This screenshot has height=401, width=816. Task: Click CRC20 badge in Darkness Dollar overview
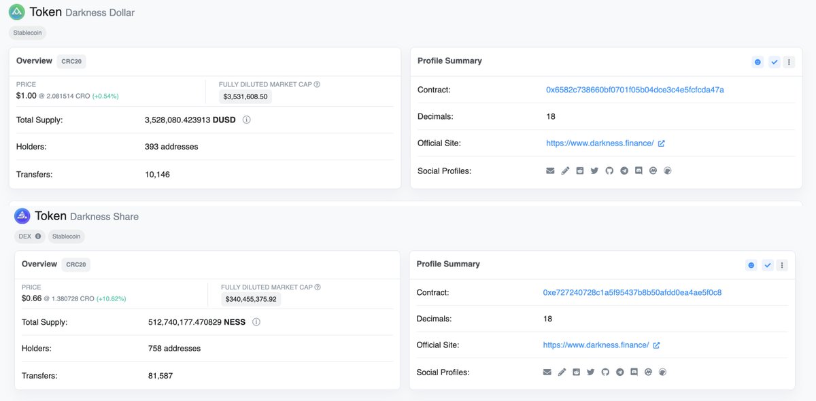pos(71,62)
